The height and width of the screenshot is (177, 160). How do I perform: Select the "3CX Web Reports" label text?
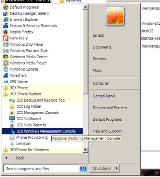tap(31, 125)
